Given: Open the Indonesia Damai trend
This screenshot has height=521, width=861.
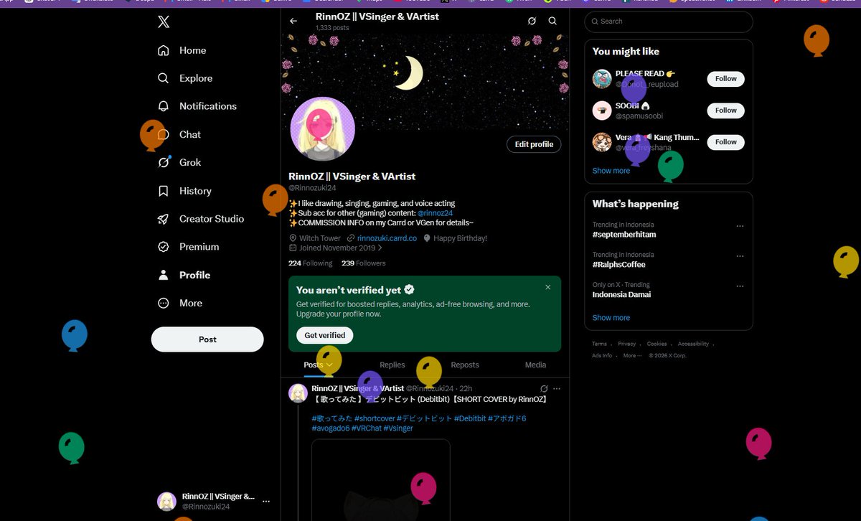Looking at the screenshot, I should (x=622, y=295).
